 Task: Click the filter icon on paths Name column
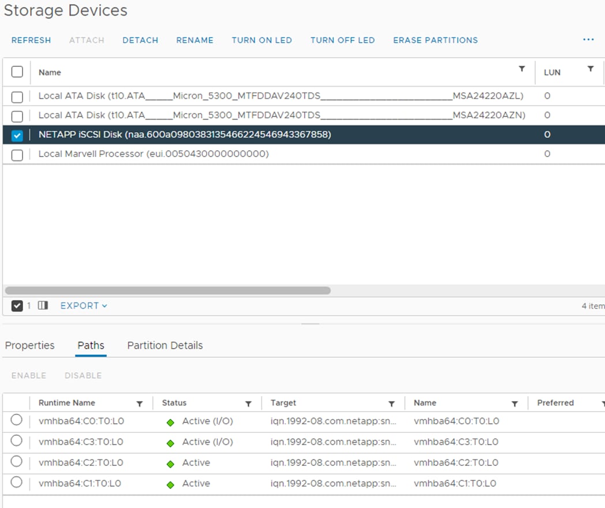514,404
